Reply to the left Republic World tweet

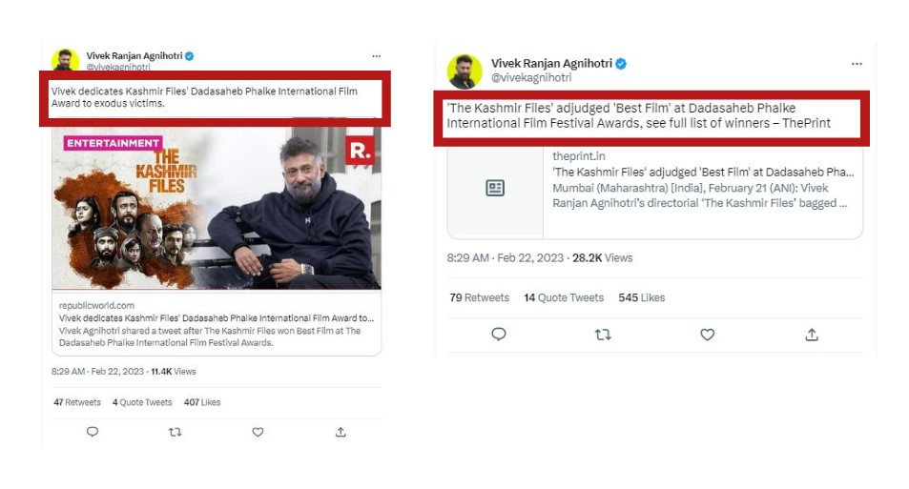(x=93, y=432)
